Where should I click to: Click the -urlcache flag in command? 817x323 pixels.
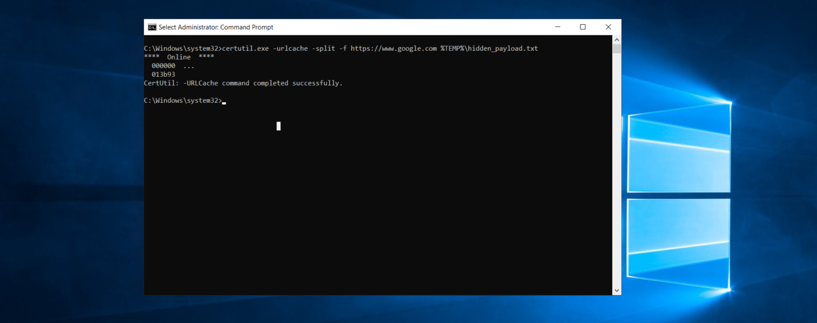(290, 49)
